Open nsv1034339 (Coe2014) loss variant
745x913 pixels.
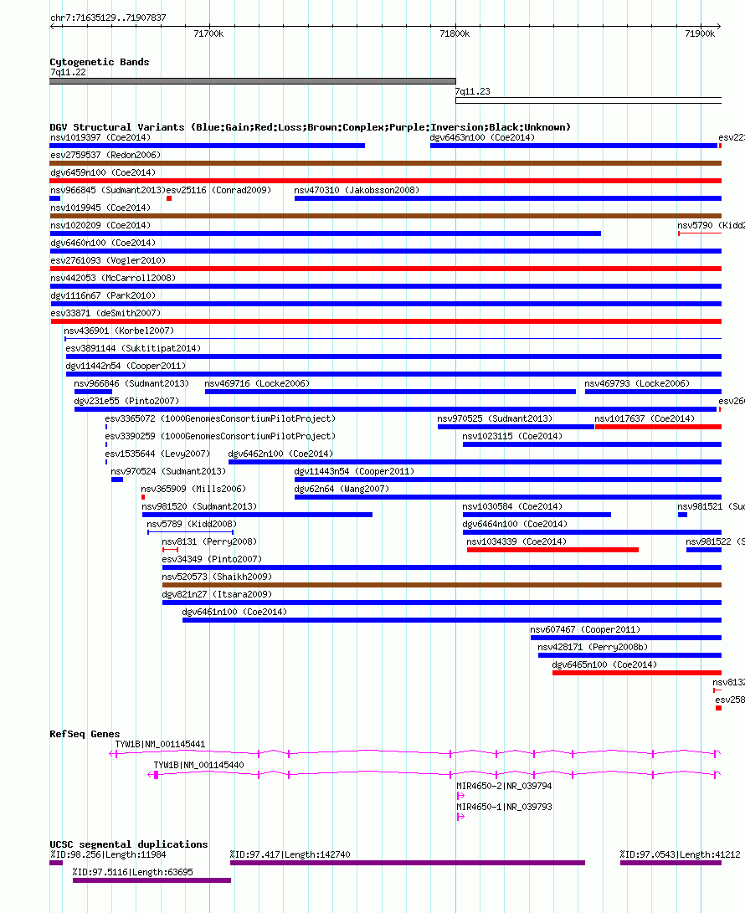(x=552, y=550)
